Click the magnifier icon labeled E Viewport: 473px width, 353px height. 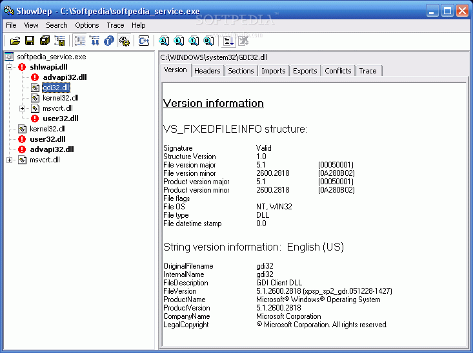[x=179, y=41]
